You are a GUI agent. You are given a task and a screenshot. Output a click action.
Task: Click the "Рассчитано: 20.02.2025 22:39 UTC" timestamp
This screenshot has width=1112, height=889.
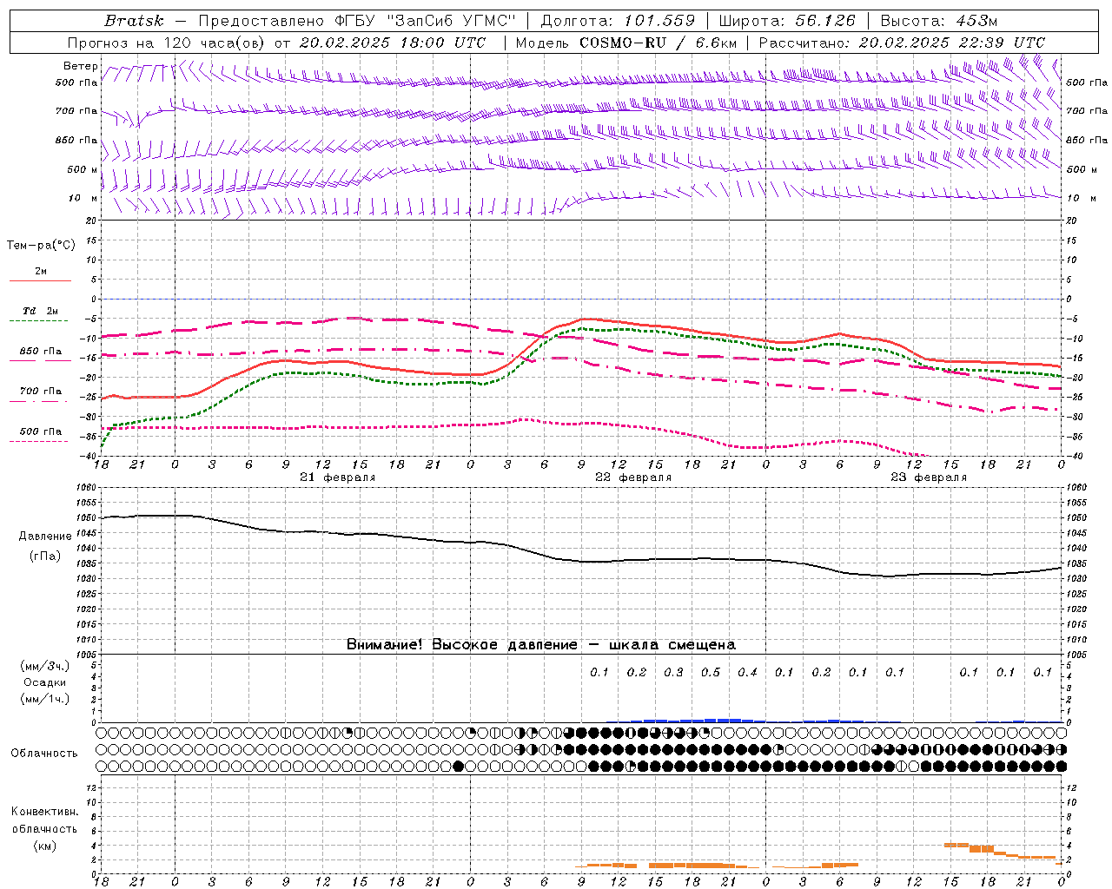point(902,43)
